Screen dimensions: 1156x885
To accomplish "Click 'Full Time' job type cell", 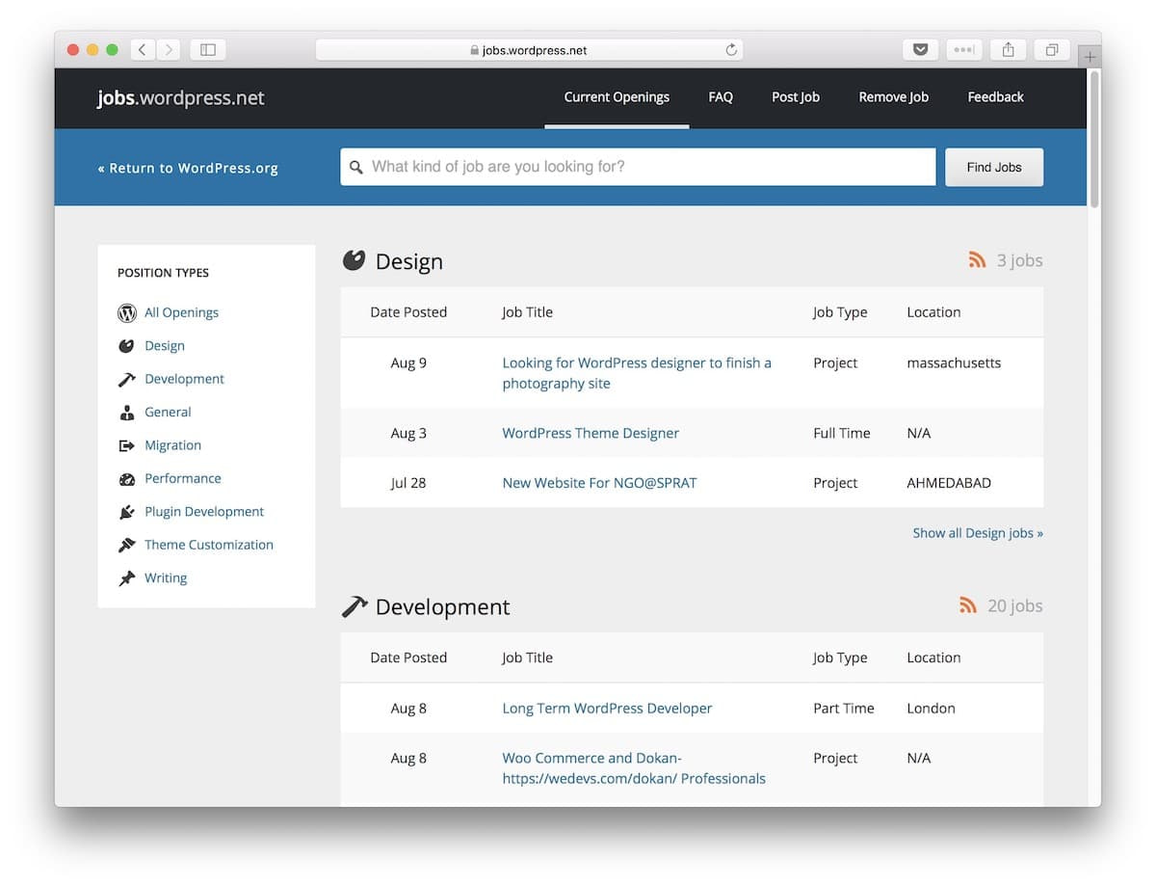I will [x=841, y=433].
